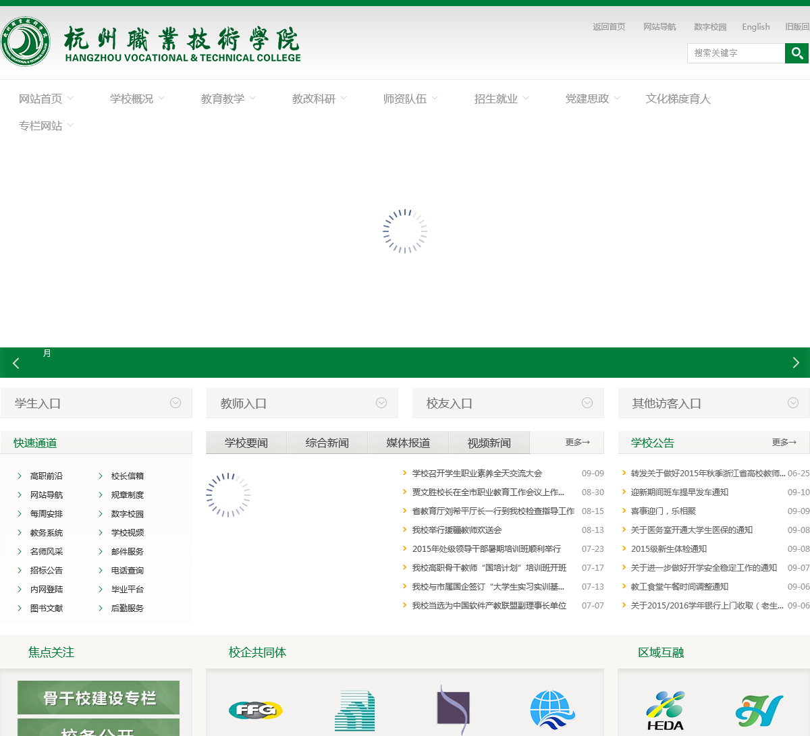The height and width of the screenshot is (736, 810).
Task: Advance banner with right arrow
Action: click(795, 363)
